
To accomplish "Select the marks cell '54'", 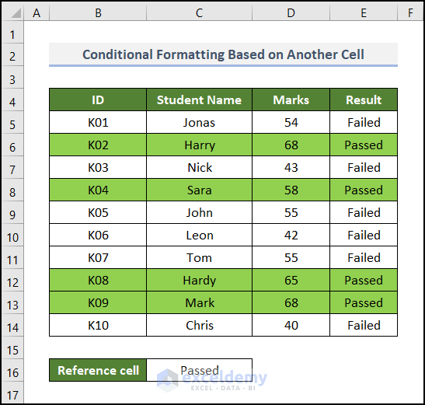I will (x=291, y=122).
